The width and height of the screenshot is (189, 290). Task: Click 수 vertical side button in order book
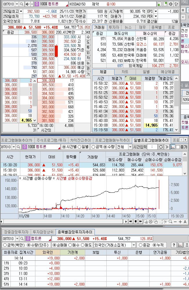88,37
